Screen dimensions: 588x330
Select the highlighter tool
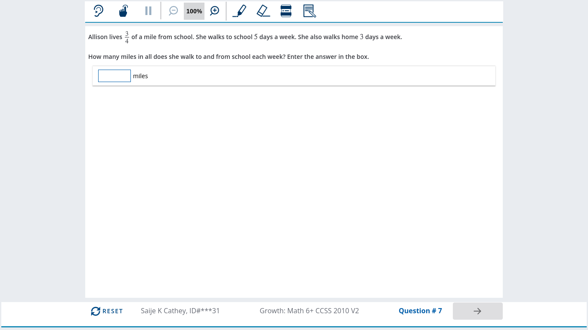239,11
